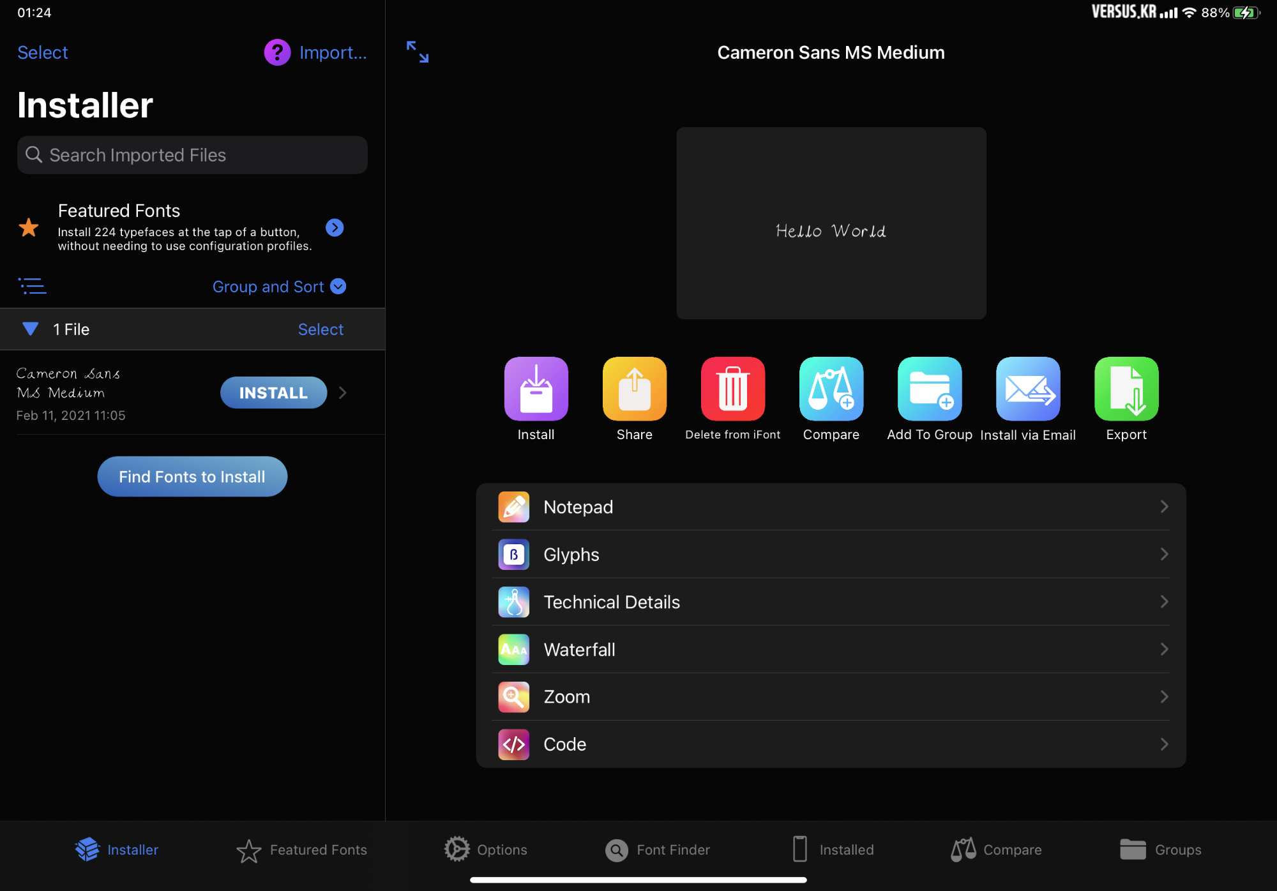Tap the Hello World font preview

click(831, 223)
